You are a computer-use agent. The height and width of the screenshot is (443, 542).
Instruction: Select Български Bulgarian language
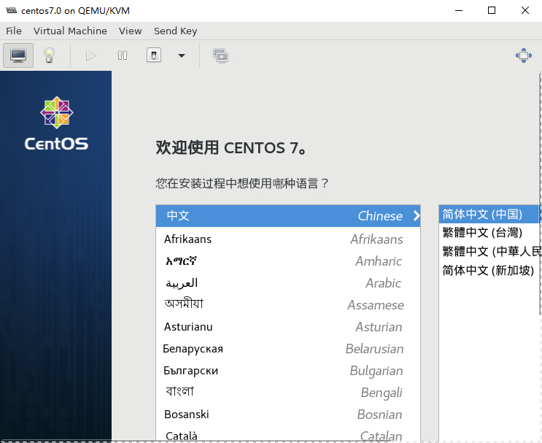pos(288,370)
